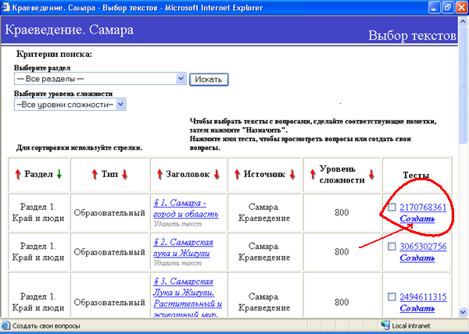Click Создать under test 2494611315
469x334 pixels.
tap(417, 308)
